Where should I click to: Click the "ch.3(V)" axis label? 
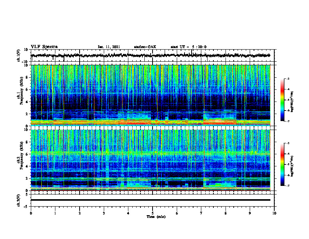[19, 201]
